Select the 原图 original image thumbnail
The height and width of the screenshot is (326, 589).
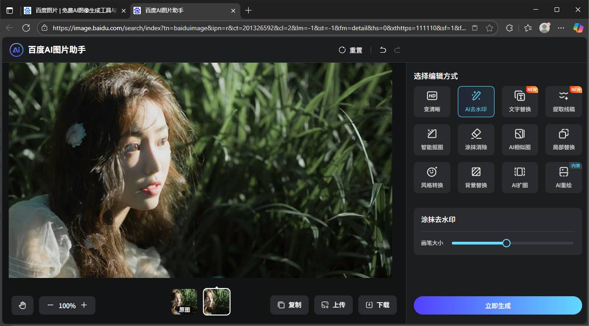pyautogui.click(x=184, y=301)
